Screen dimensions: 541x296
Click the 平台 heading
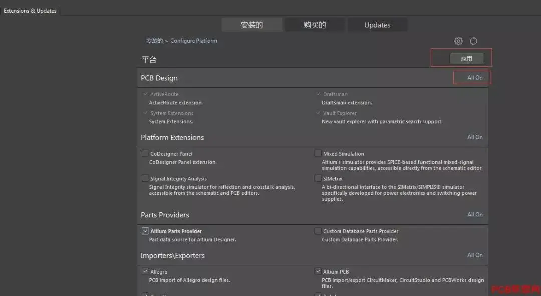click(149, 59)
